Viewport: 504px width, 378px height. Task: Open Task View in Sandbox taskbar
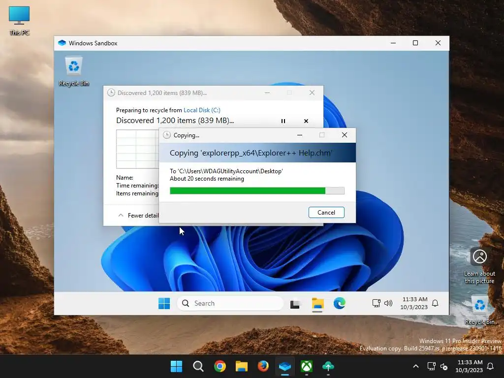click(x=295, y=304)
